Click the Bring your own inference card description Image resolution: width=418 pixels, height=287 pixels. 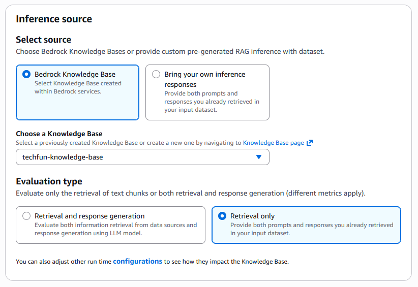point(212,102)
